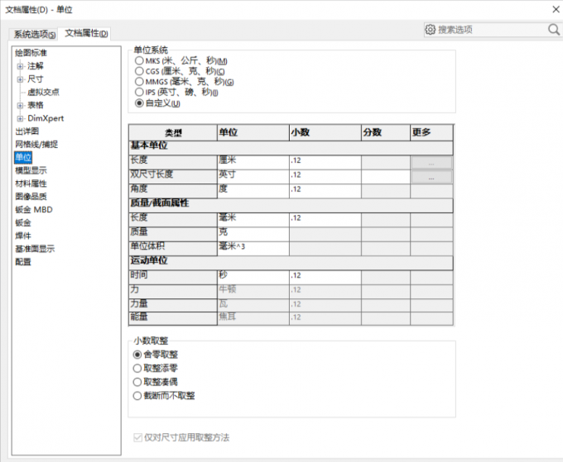Click the 牛顿 force unit cell
The height and width of the screenshot is (462, 563).
pos(253,292)
